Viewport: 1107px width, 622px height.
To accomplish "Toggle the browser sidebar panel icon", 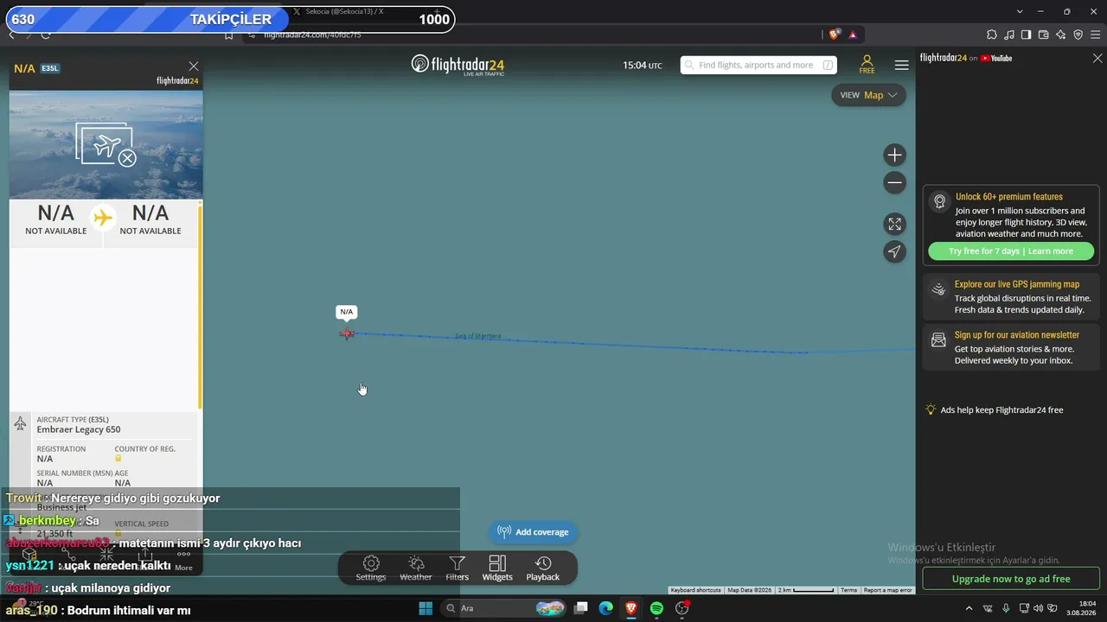I will coord(1027,35).
